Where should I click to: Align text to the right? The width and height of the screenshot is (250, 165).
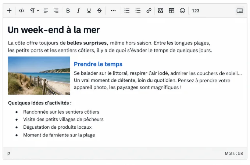56,11
